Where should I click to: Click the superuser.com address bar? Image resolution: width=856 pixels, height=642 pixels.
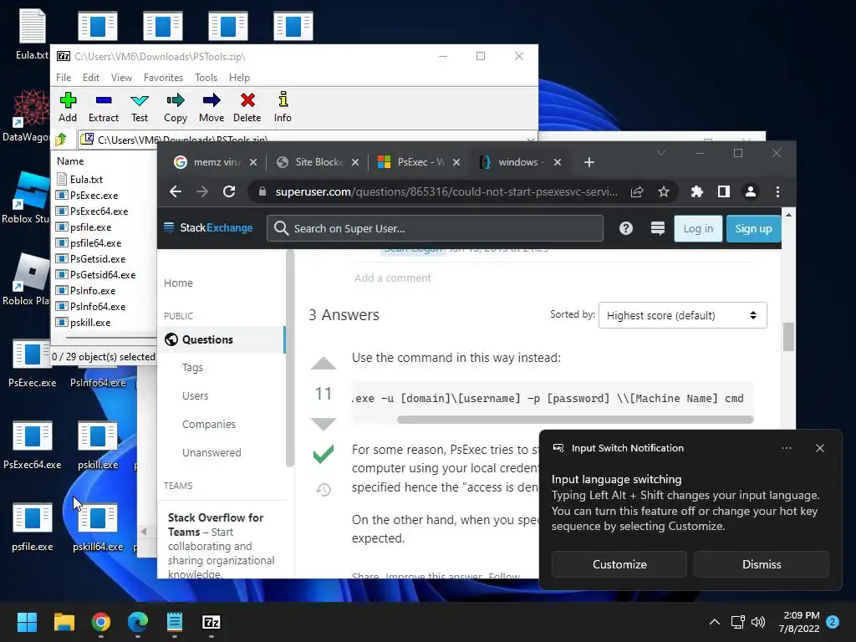point(446,191)
